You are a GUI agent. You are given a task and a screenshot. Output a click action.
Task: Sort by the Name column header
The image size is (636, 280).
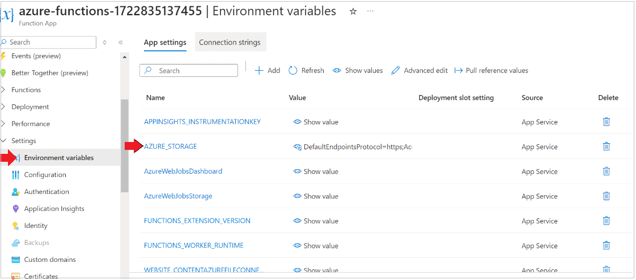(155, 97)
